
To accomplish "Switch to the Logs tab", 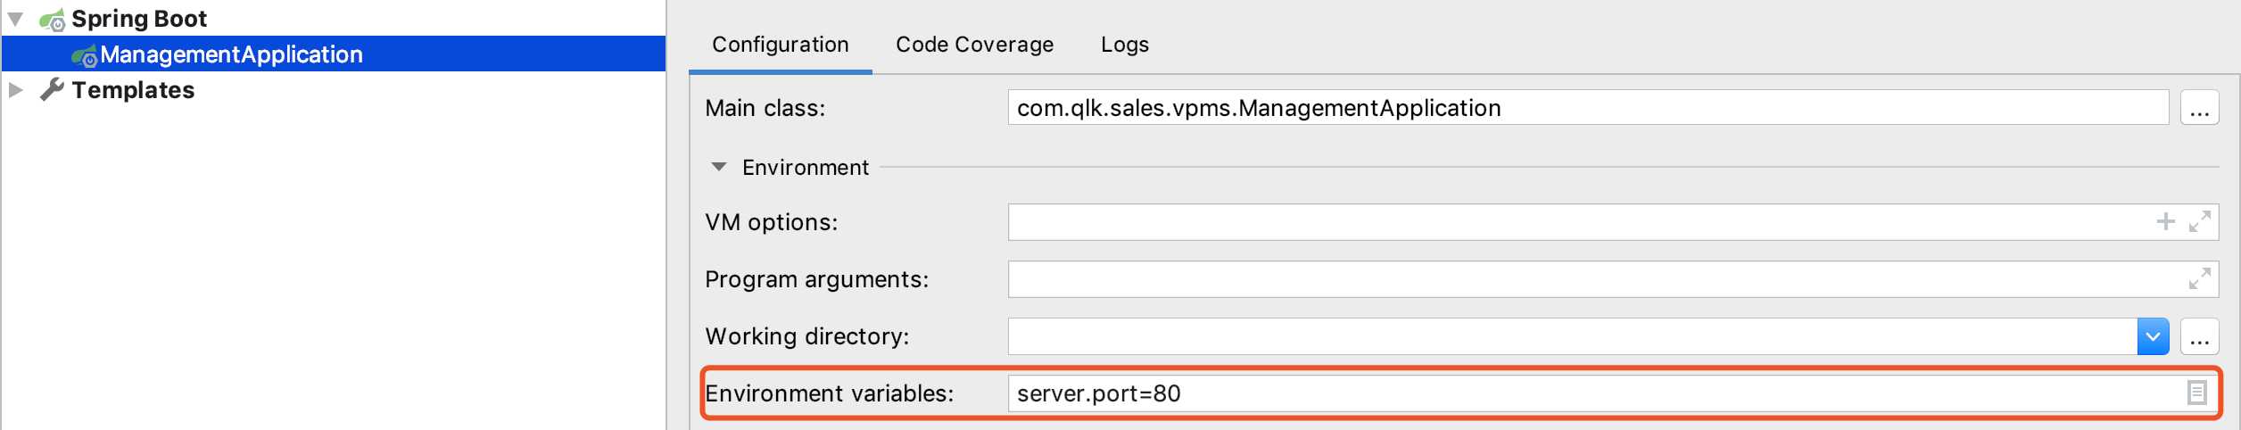I will pyautogui.click(x=1124, y=45).
